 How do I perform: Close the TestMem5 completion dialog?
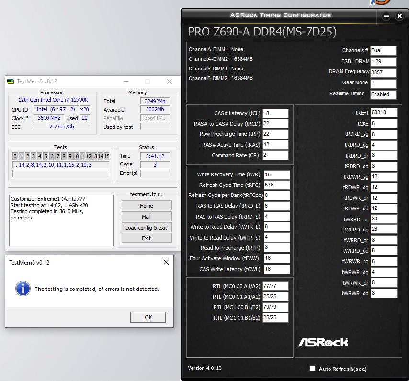coord(166,262)
